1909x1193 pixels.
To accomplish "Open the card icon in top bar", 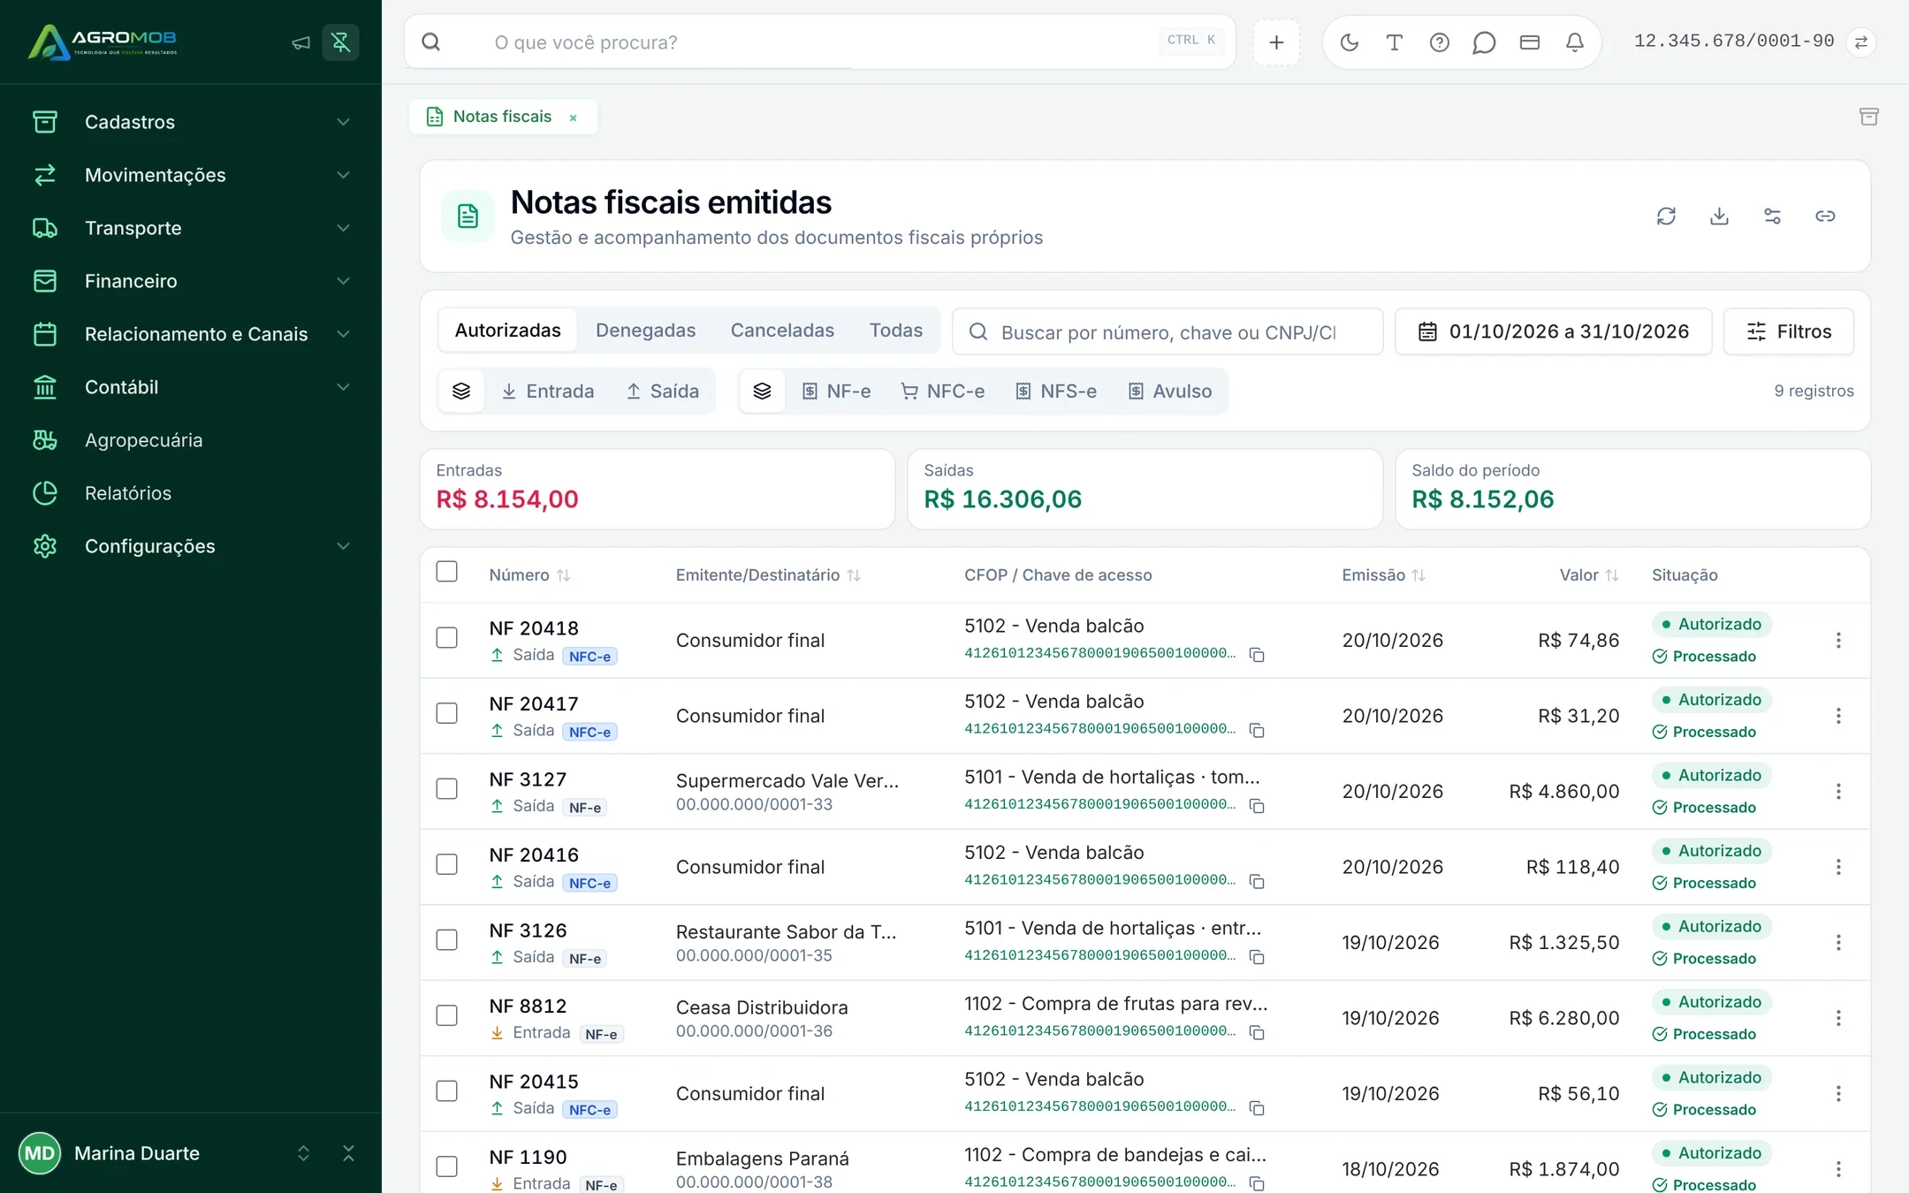I will [x=1530, y=42].
